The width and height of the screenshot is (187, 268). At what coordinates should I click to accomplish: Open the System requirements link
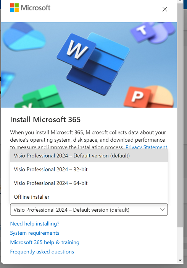pos(35,233)
